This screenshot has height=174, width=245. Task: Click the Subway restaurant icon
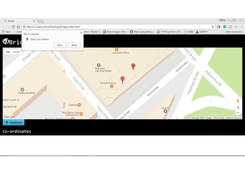[79, 105]
